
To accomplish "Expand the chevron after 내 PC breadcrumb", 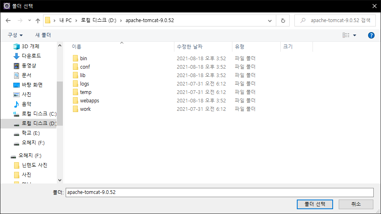I will (76, 20).
